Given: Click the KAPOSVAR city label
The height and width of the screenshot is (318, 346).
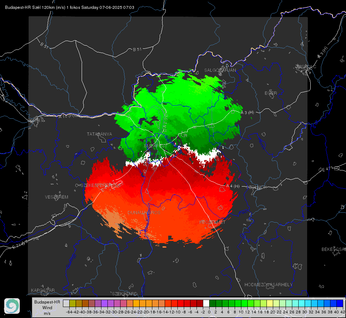Looking at the screenshot, I should click(43, 290).
